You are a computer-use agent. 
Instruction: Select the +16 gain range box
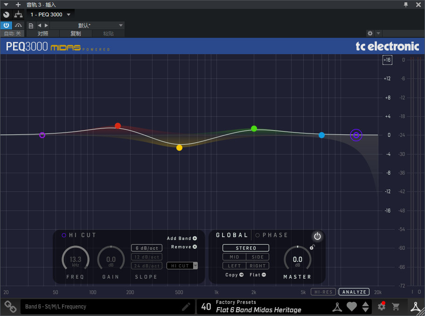pyautogui.click(x=387, y=60)
